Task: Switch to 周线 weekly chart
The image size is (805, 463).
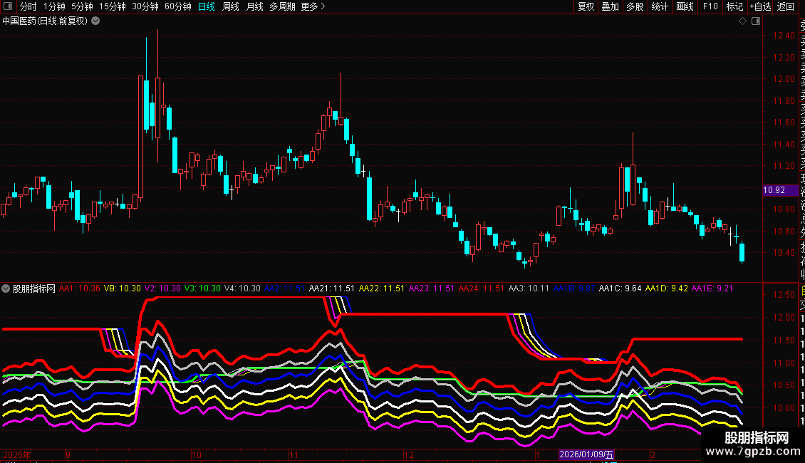Action: [231, 6]
